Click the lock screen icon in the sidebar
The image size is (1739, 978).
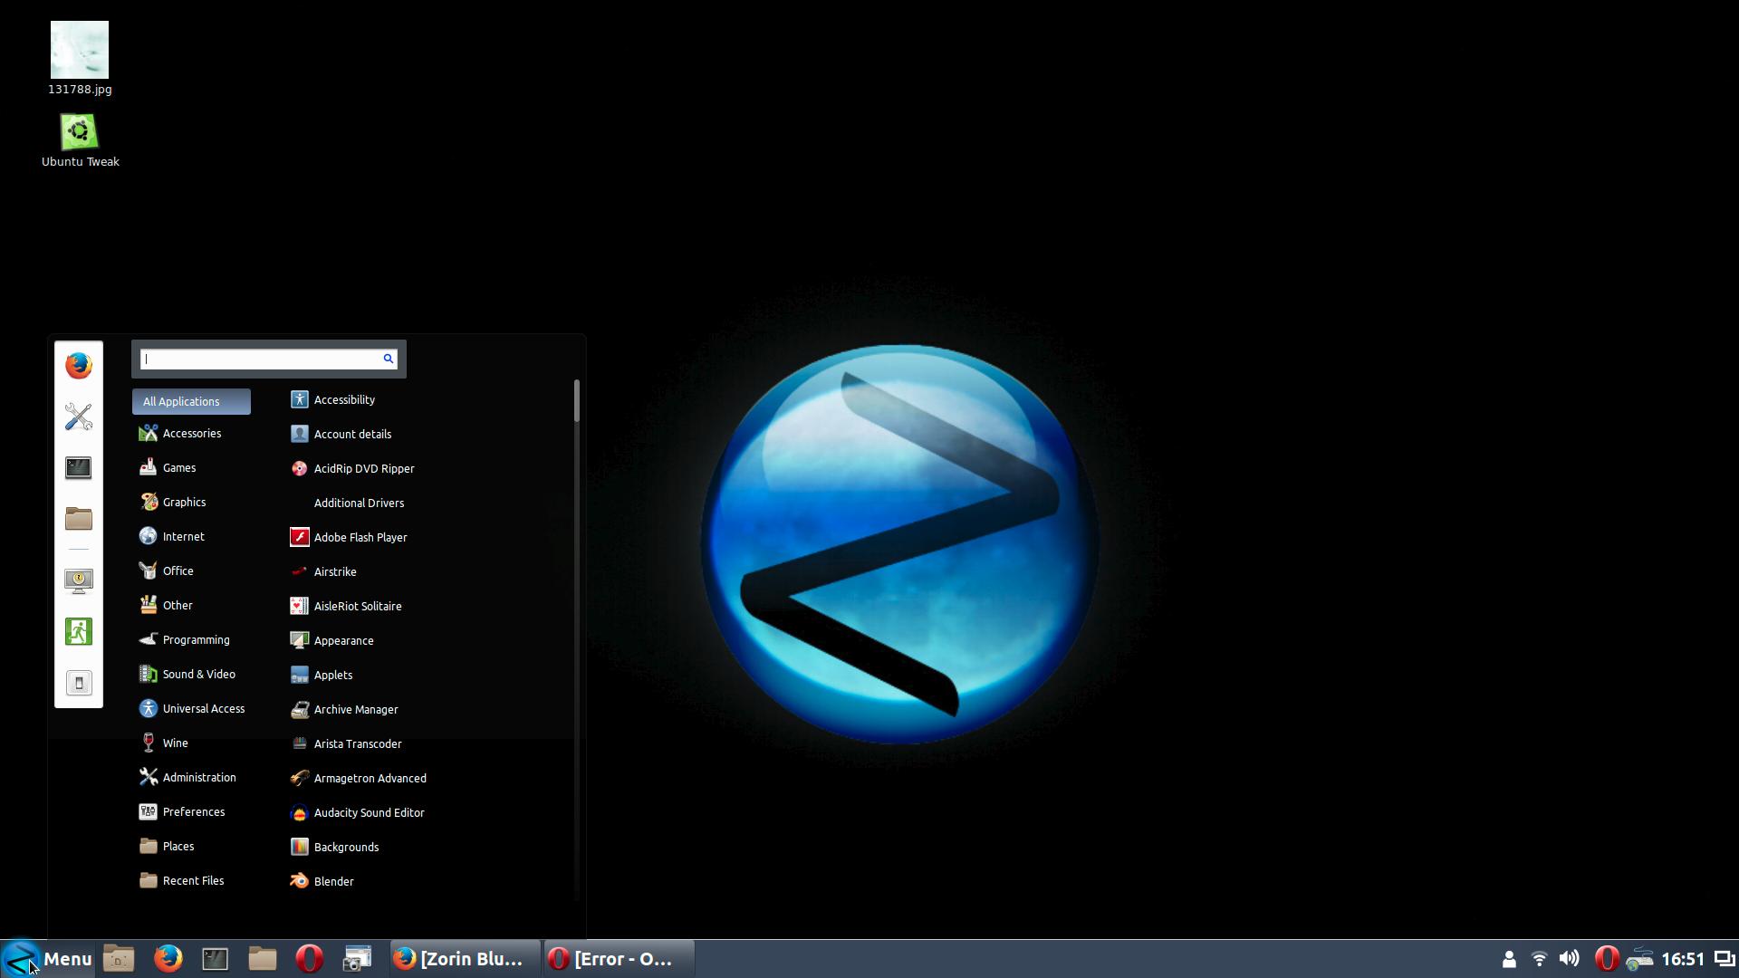pyautogui.click(x=79, y=580)
